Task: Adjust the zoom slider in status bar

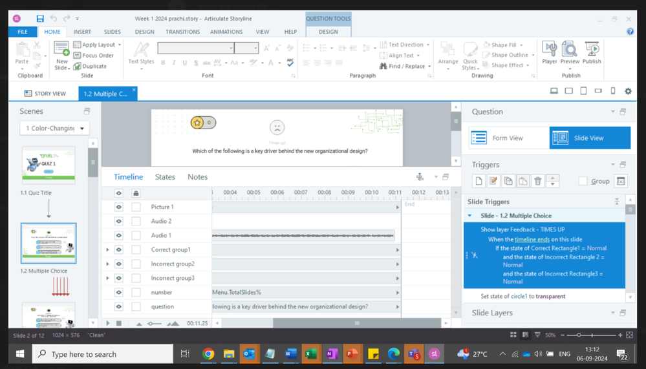Action: [x=579, y=335]
